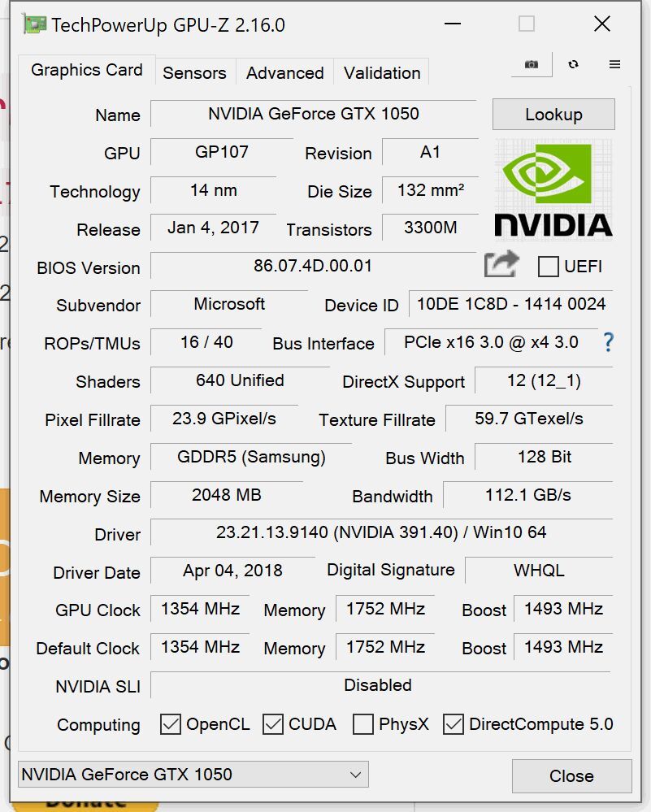The image size is (651, 812).
Task: Click the Close button at the bottom
Action: [571, 776]
